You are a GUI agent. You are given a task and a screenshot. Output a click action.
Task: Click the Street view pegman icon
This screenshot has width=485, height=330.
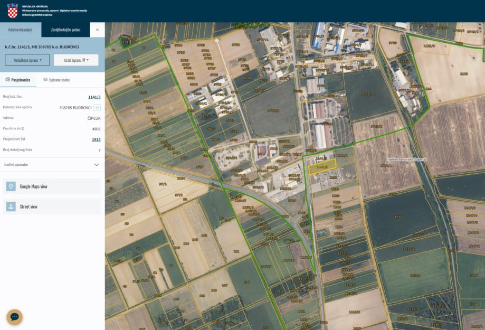11,206
